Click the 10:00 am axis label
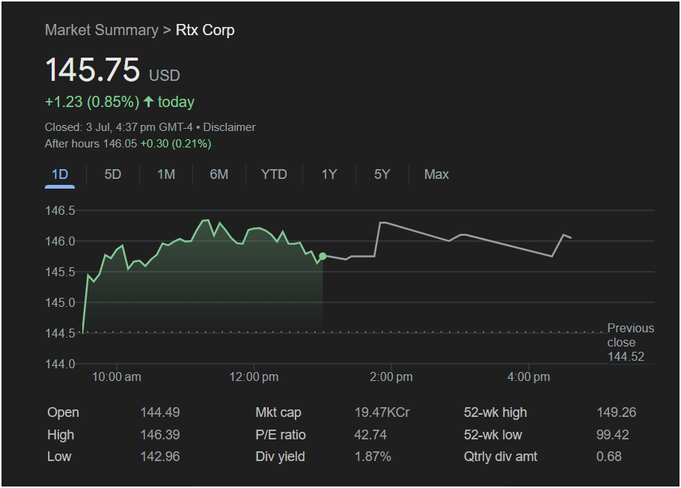This screenshot has height=488, width=681. click(x=117, y=376)
